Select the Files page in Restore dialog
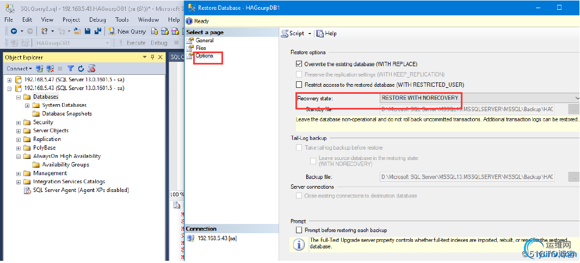 tap(201, 48)
